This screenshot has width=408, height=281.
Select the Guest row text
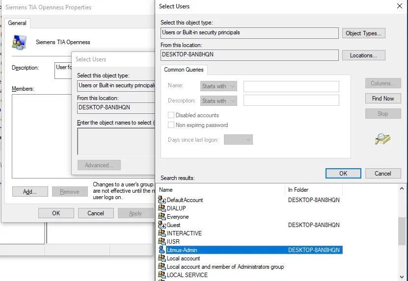(173, 225)
